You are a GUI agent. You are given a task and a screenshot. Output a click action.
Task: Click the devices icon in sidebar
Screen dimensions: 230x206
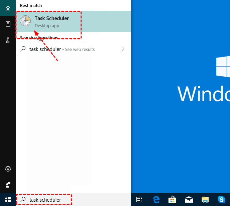[x=8, y=40]
